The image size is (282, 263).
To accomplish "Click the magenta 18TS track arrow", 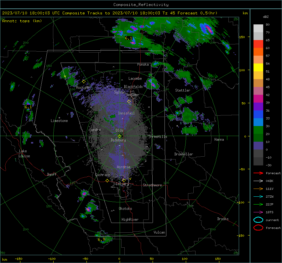I will pyautogui.click(x=258, y=212).
